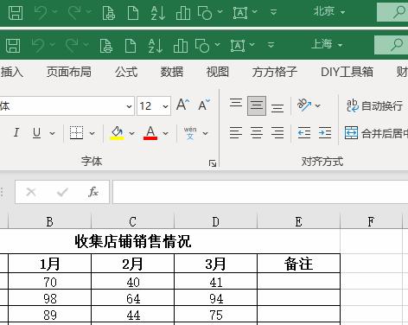This screenshot has width=408, height=325.
Task: Toggle top vertical alignment
Action: pyautogui.click(x=236, y=104)
